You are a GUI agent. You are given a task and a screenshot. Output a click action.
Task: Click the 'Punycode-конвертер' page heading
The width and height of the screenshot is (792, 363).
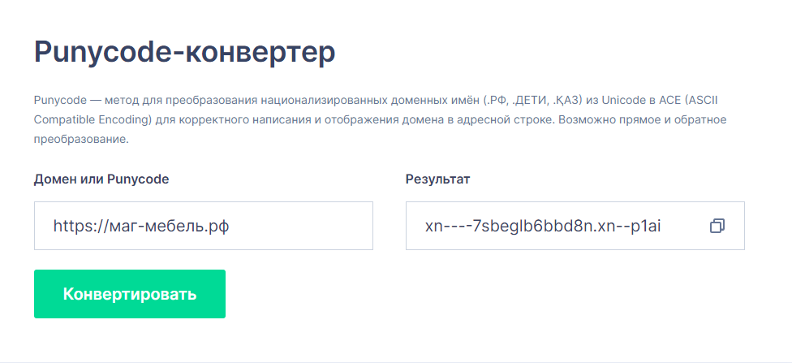pyautogui.click(x=184, y=53)
